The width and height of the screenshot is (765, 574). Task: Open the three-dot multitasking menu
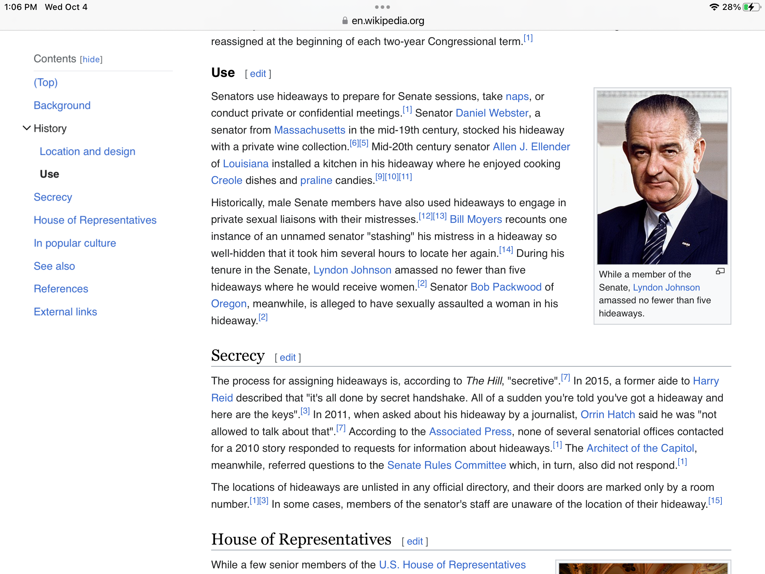(x=382, y=7)
